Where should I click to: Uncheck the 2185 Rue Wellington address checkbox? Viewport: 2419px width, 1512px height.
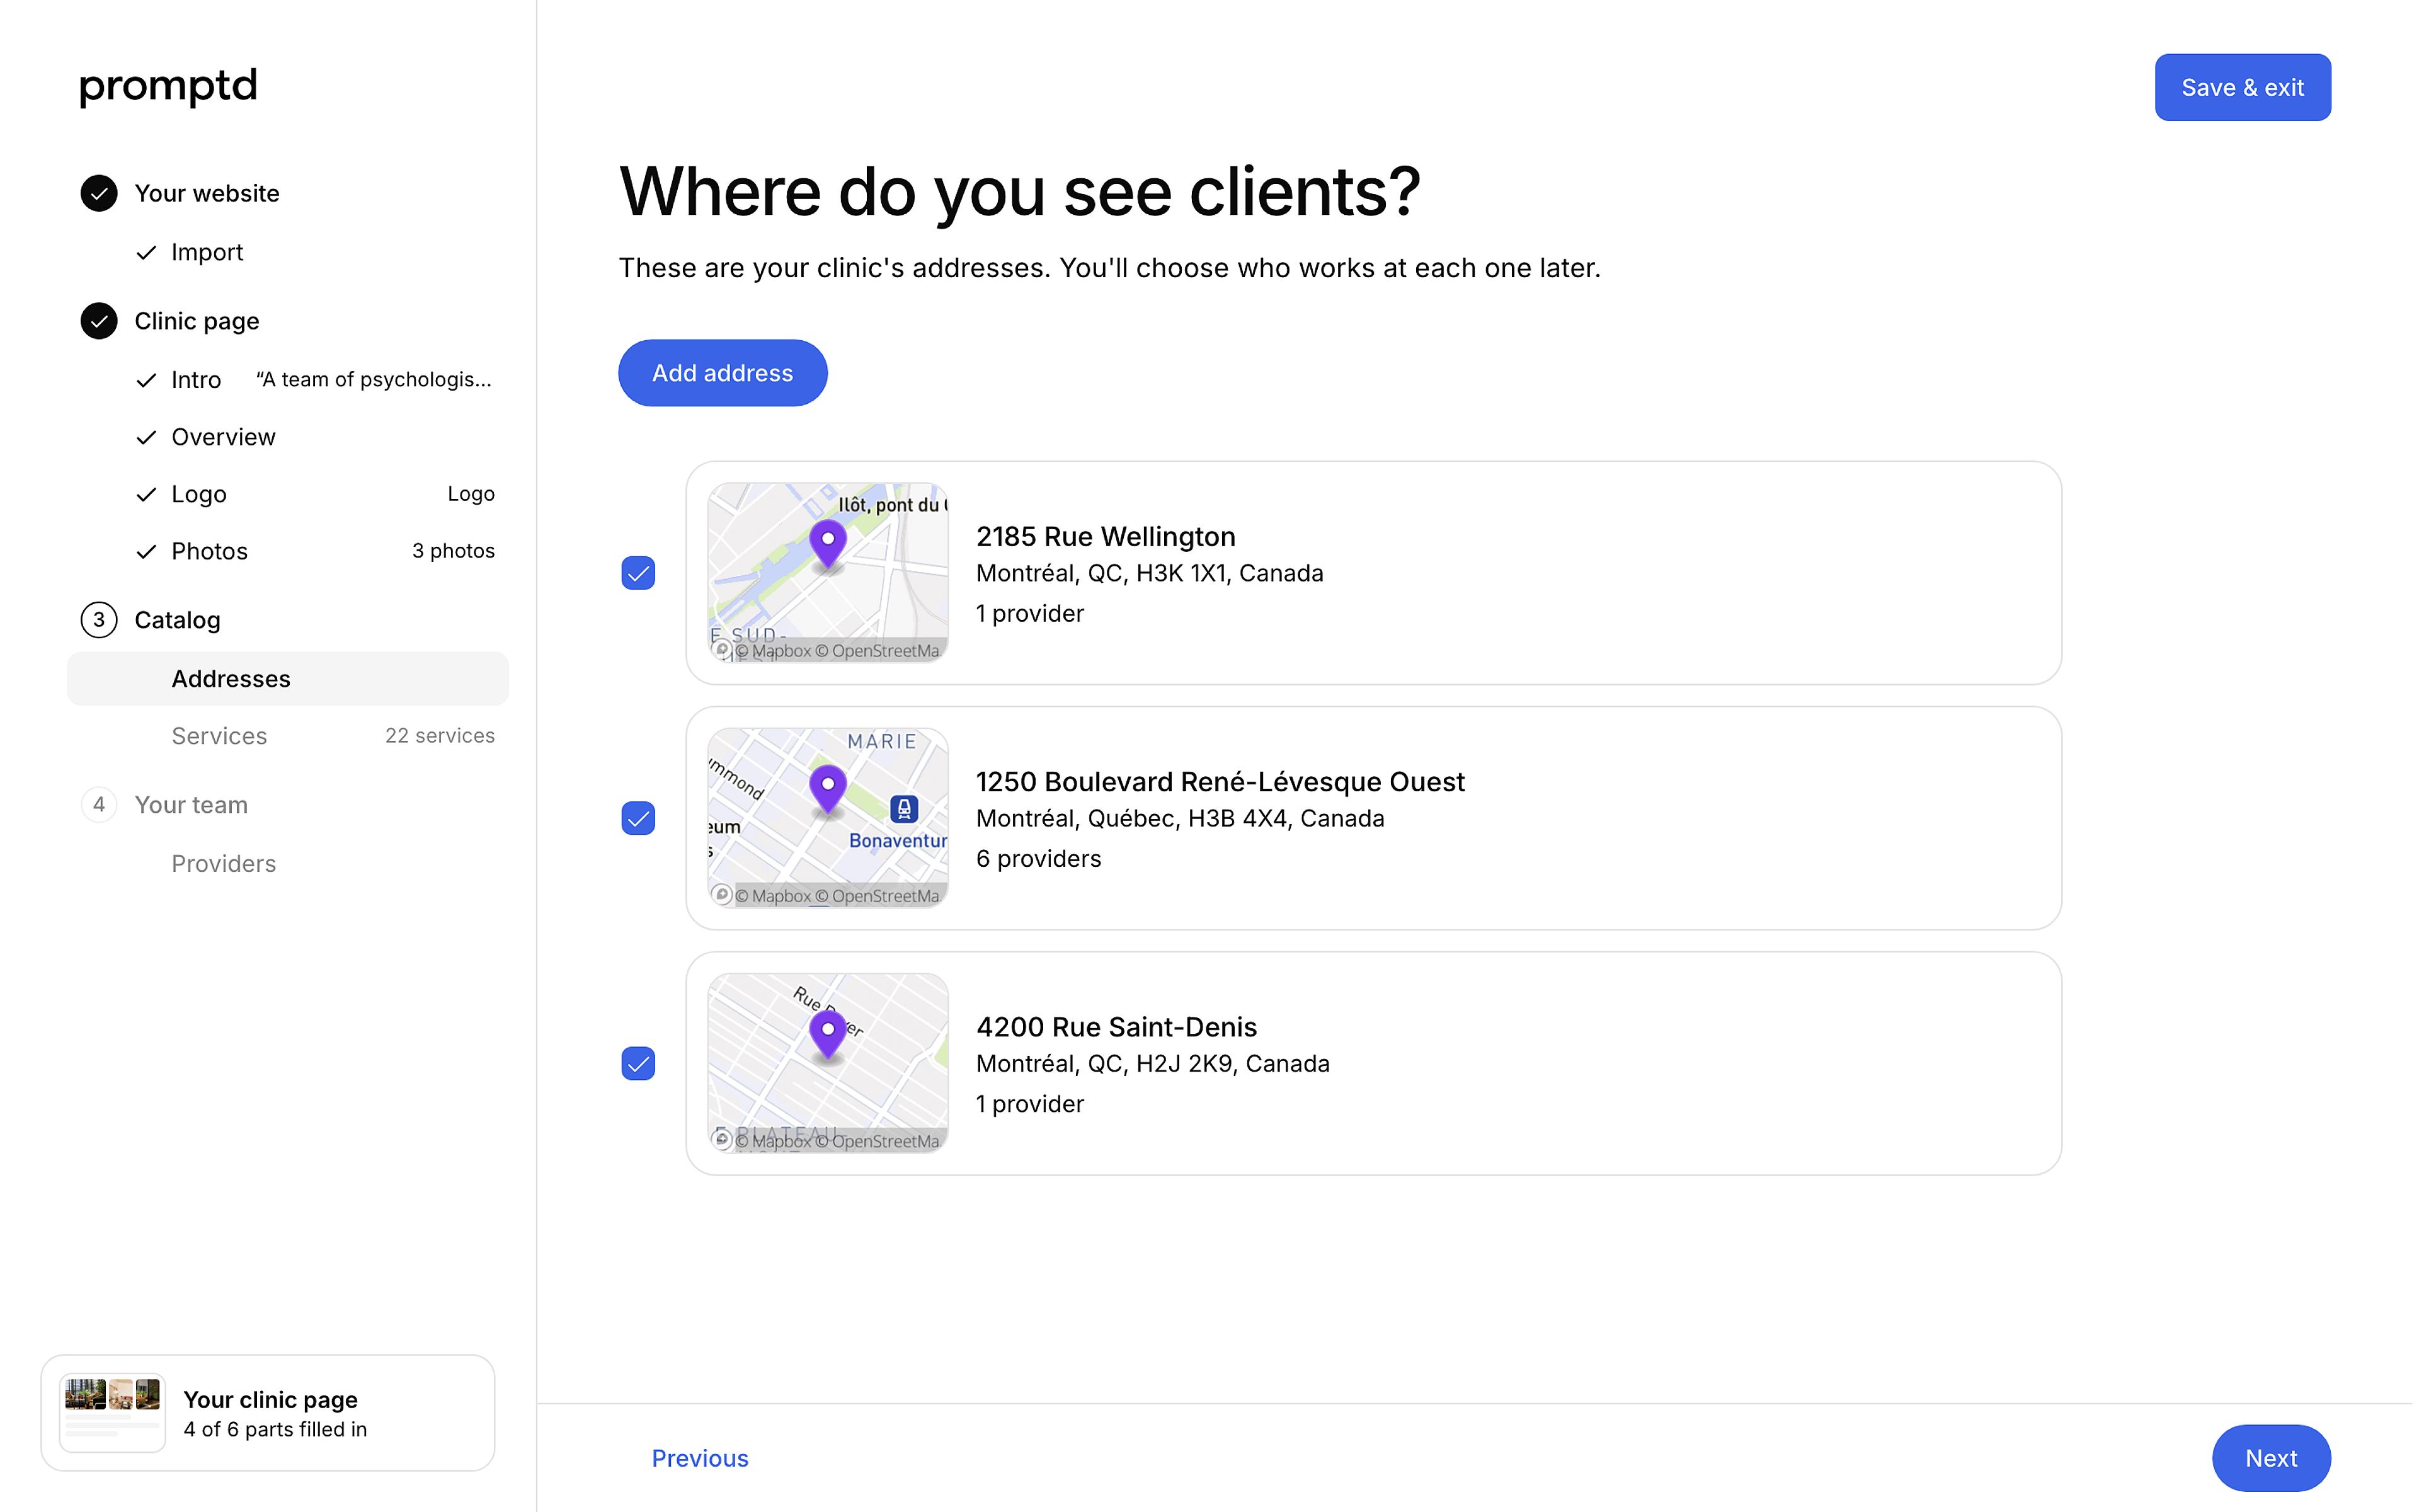click(x=638, y=573)
